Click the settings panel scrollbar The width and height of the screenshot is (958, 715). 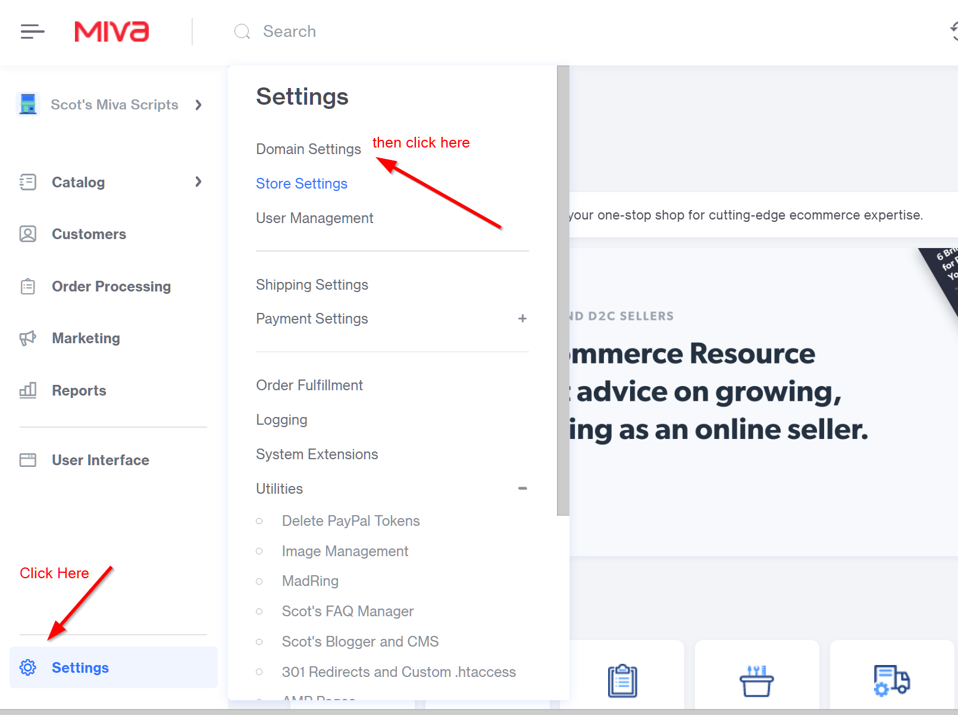tap(563, 290)
